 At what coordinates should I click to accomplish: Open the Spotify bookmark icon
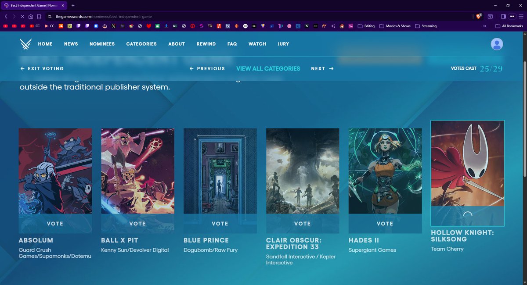307,26
